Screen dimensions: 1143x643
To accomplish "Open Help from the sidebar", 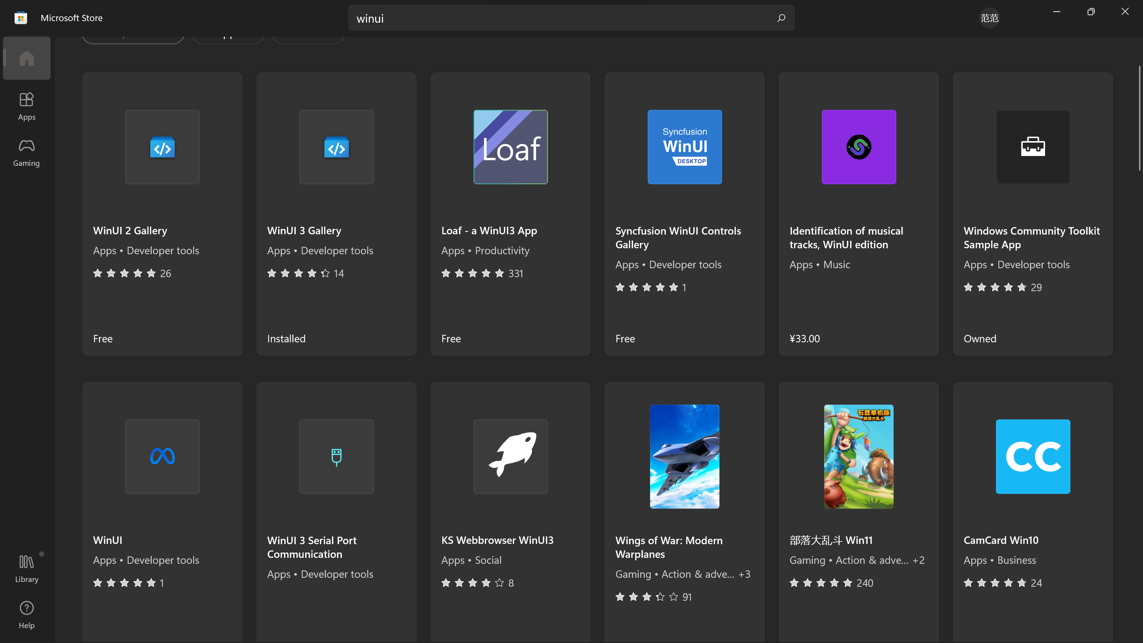I will coord(26,615).
